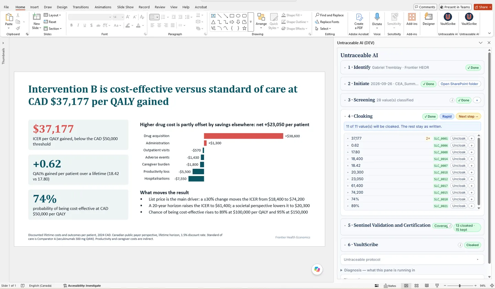
Task: Open Replace Fonts tool
Action: tap(327, 22)
